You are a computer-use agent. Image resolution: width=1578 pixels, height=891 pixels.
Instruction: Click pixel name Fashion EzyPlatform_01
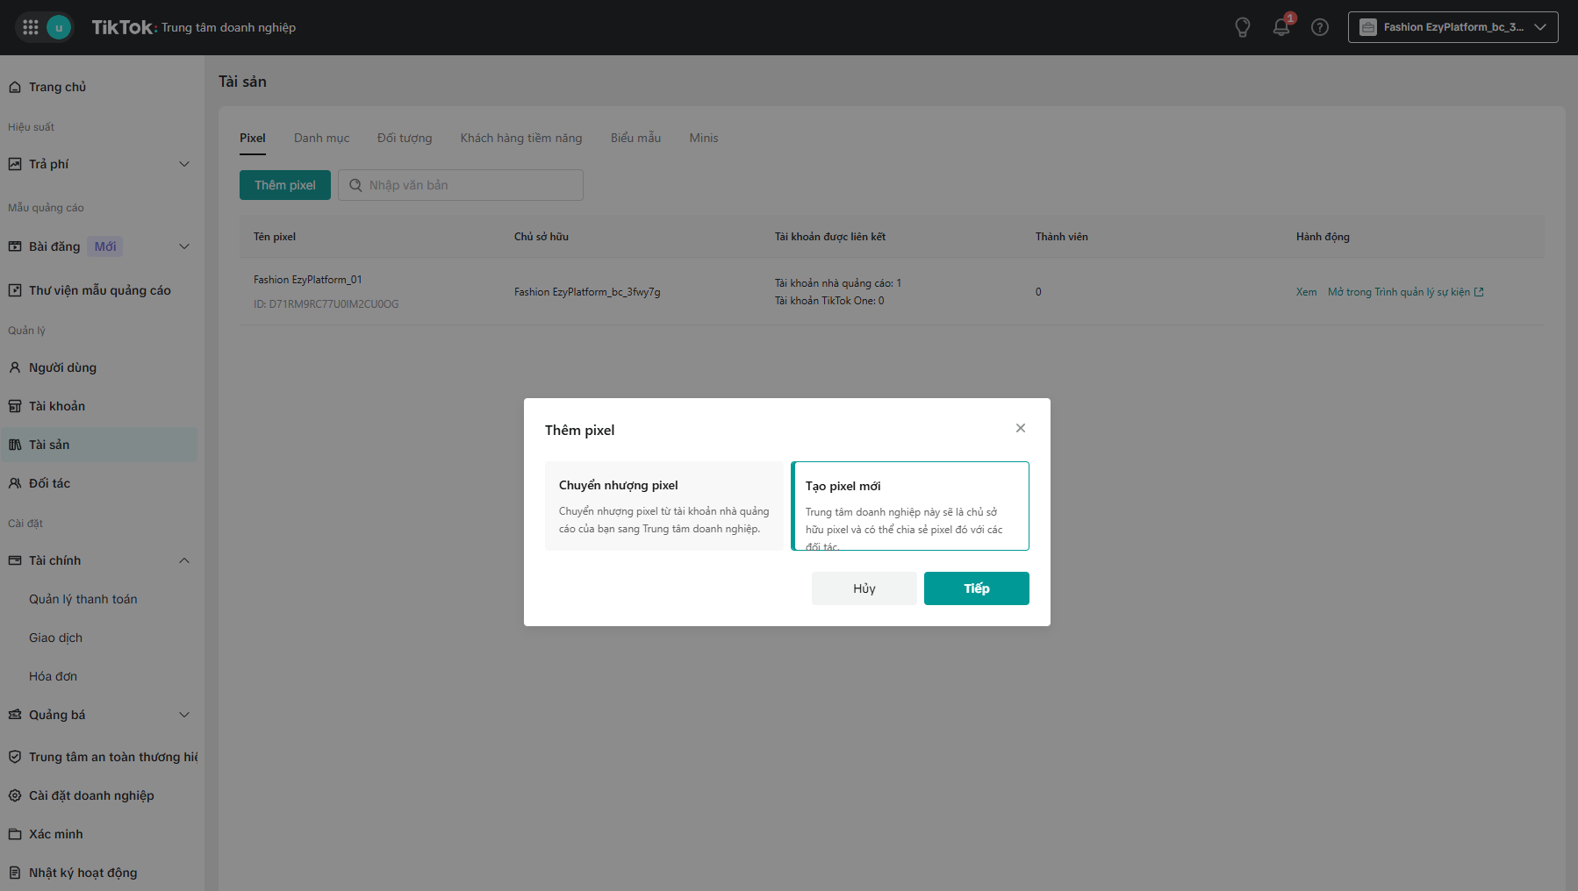308,280
